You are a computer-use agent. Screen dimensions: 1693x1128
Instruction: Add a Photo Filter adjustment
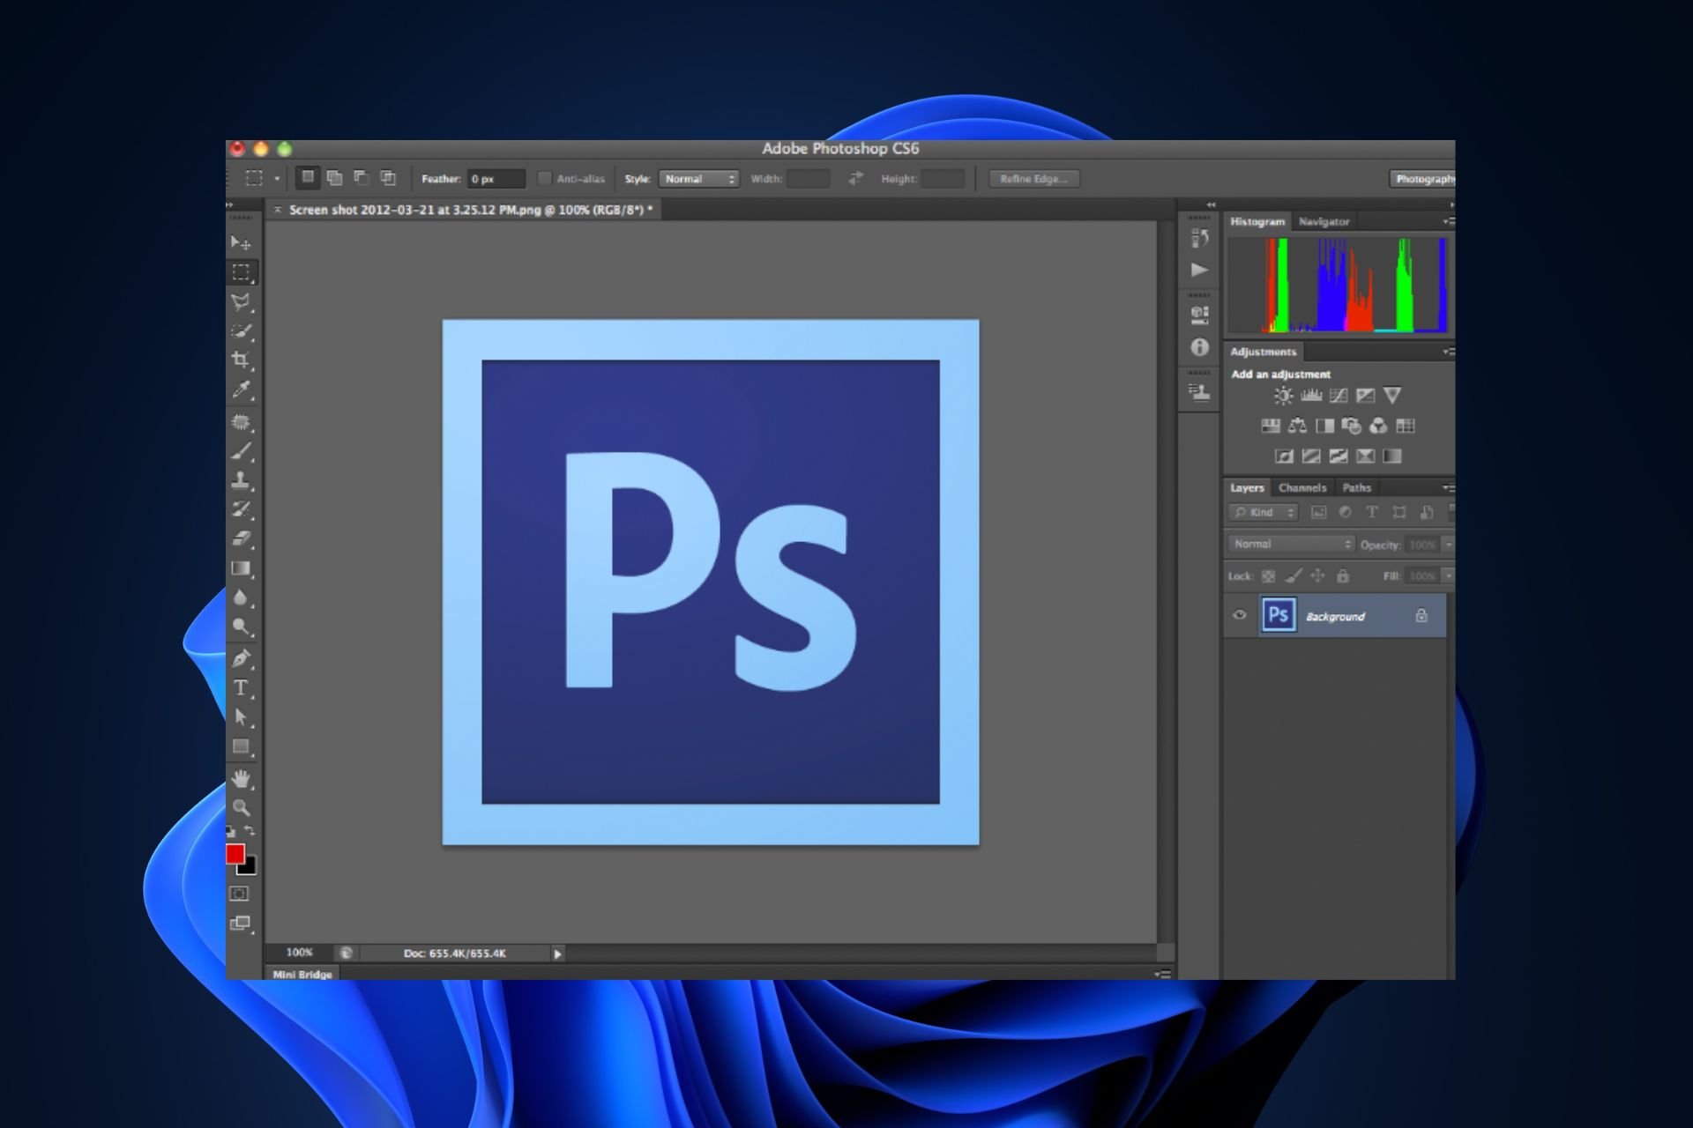(x=1352, y=427)
